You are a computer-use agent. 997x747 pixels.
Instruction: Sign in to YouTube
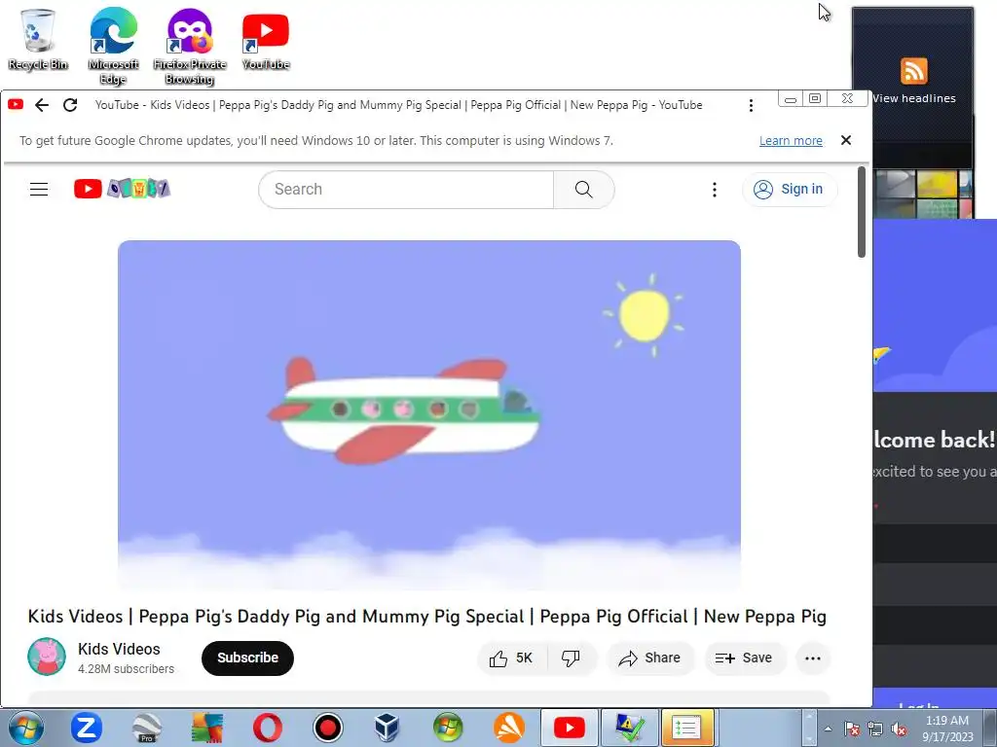(789, 190)
